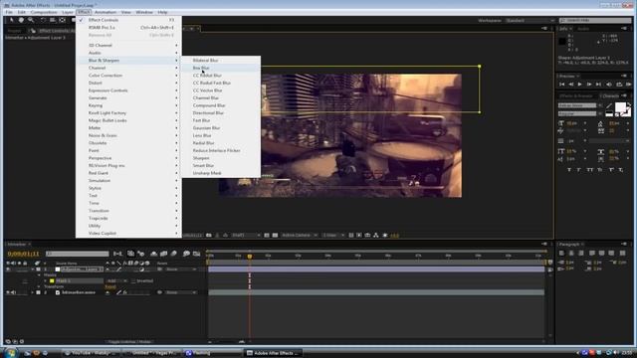Toggle shy switch on Adjustment Layer 3

[x=107, y=269]
